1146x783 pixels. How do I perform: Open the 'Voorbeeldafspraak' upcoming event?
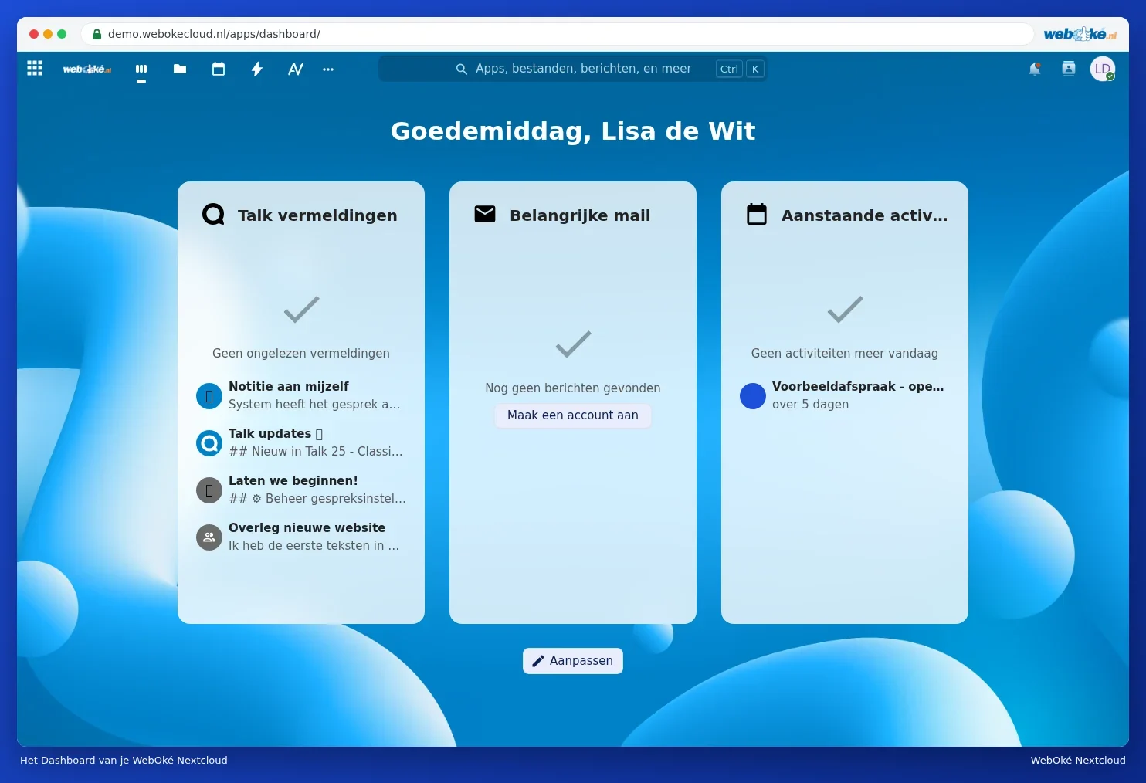point(845,395)
